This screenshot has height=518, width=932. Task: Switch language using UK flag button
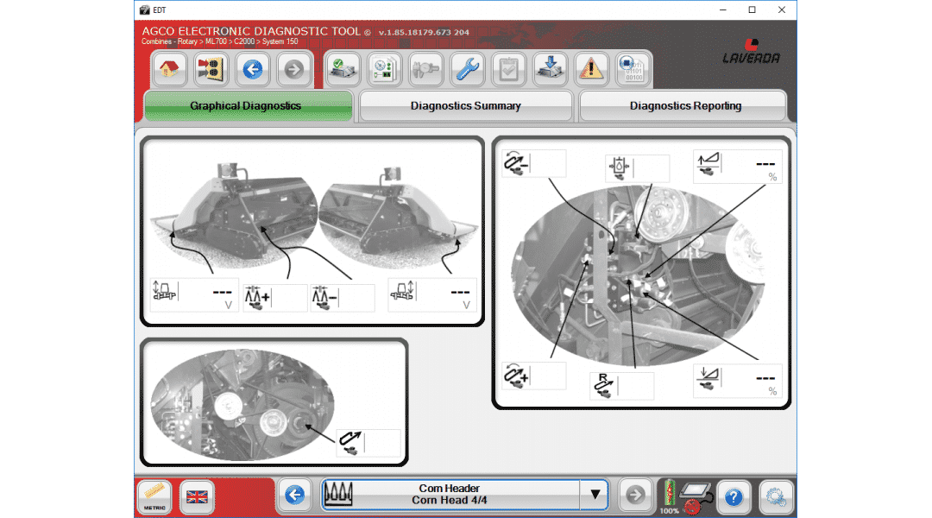(x=197, y=496)
